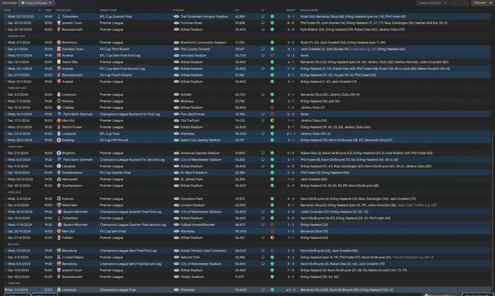
Task: Sort fixtures by the Opposition column header
Action: coord(63,10)
